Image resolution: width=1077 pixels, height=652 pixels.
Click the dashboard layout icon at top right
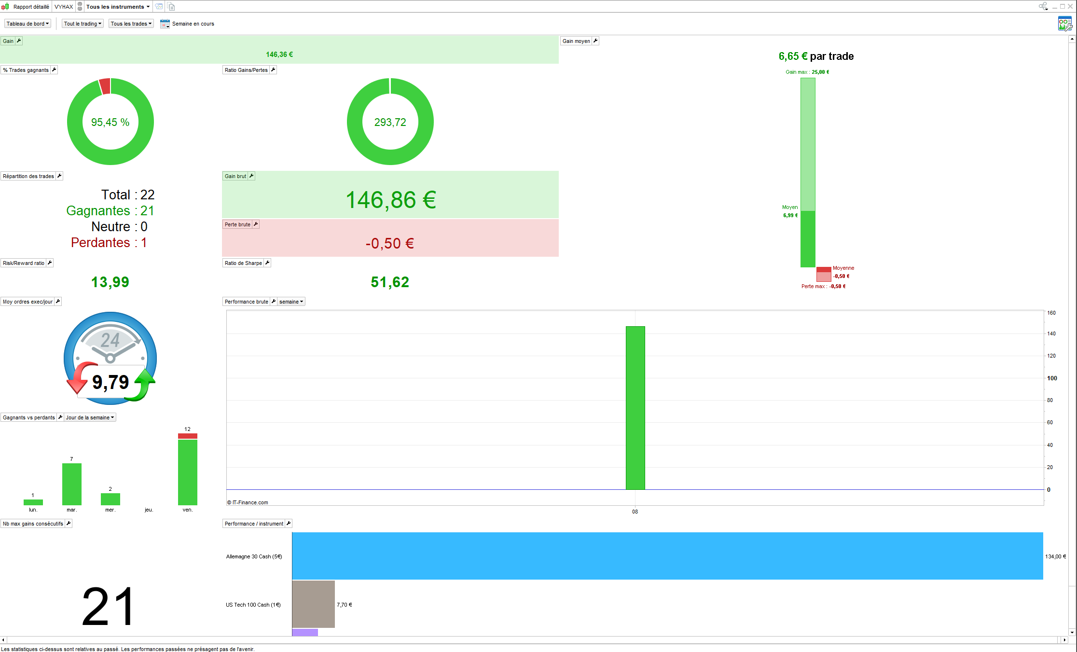coord(1064,24)
